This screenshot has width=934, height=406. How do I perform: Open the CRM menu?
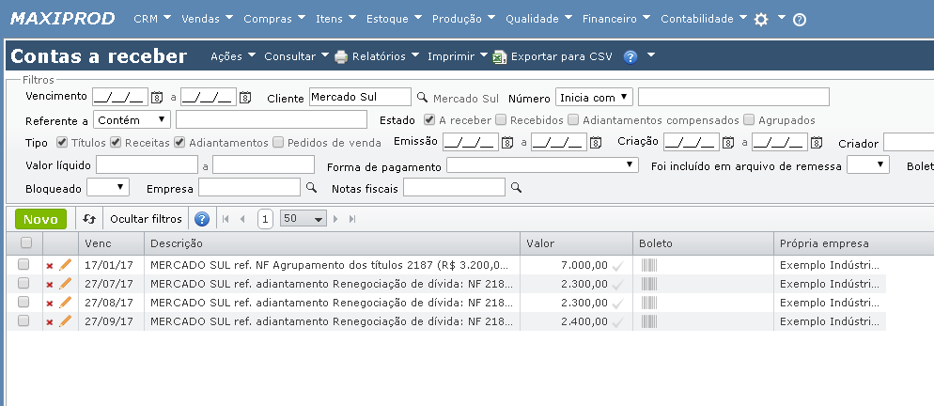click(152, 19)
